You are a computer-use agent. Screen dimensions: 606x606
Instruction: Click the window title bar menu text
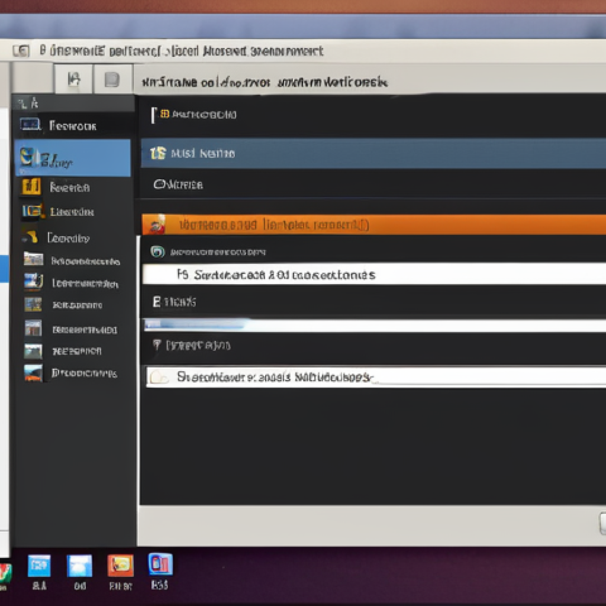tap(178, 51)
